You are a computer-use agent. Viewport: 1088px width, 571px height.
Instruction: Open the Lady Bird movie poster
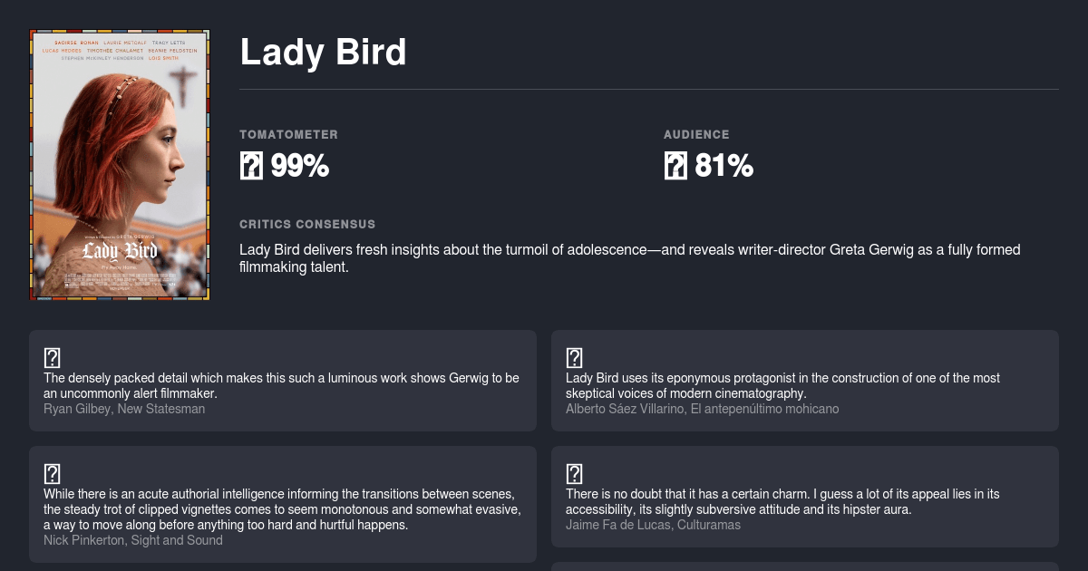[120, 165]
